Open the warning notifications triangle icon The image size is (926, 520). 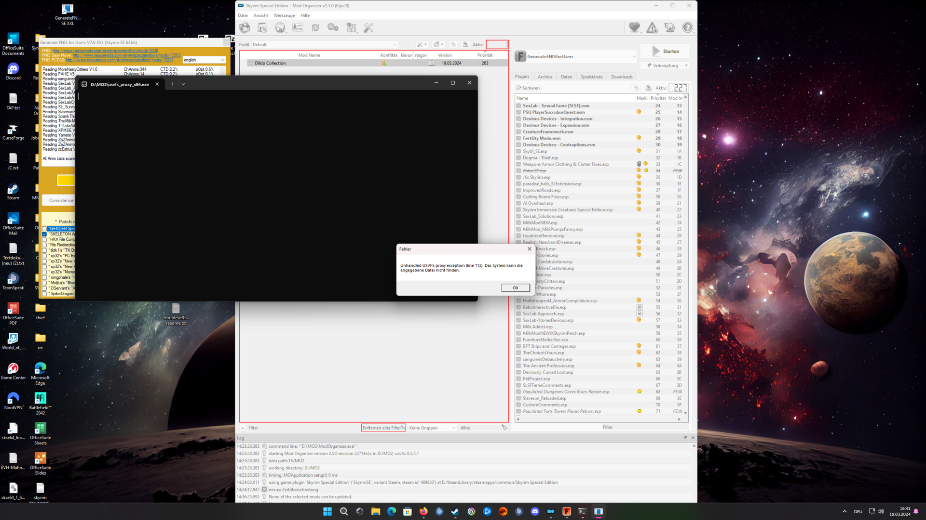(652, 27)
